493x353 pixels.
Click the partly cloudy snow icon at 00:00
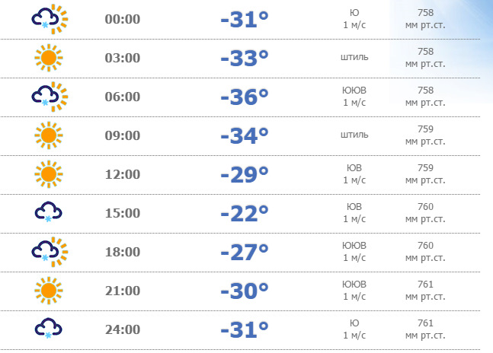pos(49,19)
